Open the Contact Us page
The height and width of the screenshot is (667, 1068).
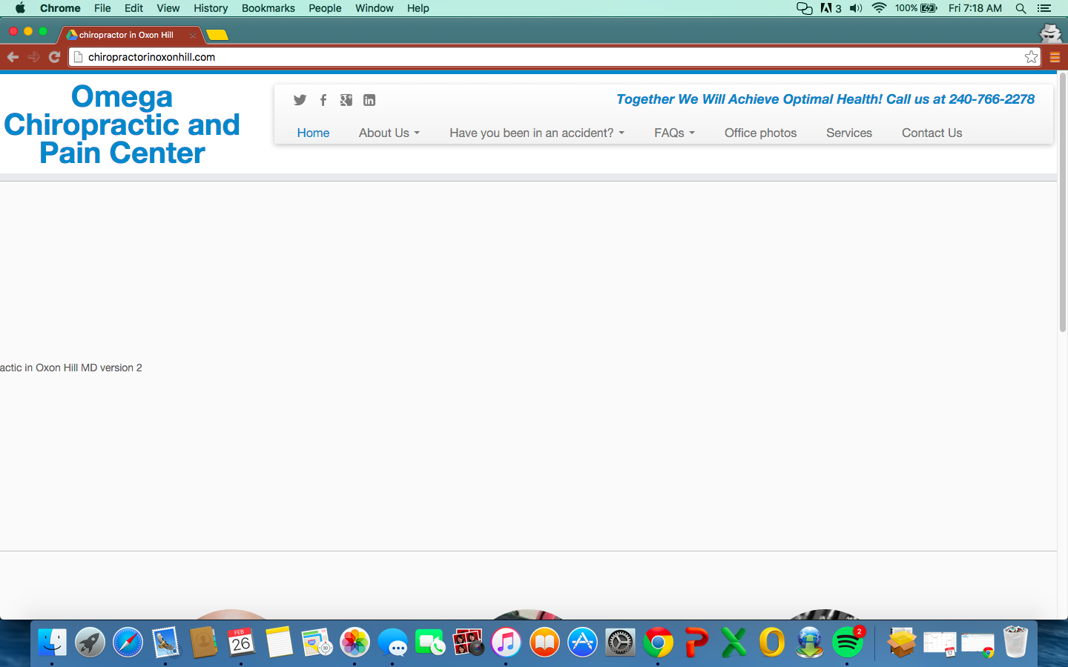(932, 133)
